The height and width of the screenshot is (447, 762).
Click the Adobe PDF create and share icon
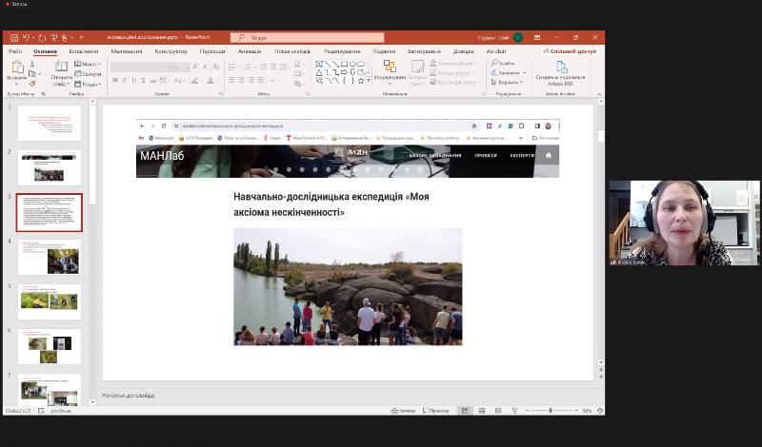coord(560,68)
